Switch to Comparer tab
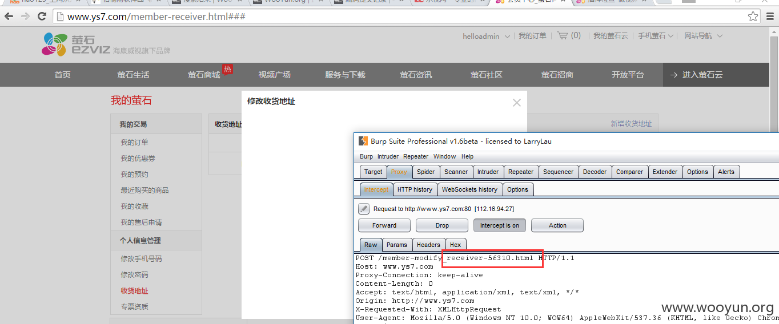Screen dimensions: 779x324 point(629,172)
